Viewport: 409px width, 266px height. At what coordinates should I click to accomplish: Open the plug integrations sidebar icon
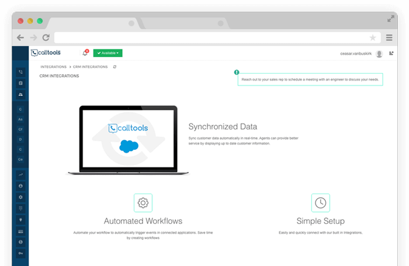20,220
